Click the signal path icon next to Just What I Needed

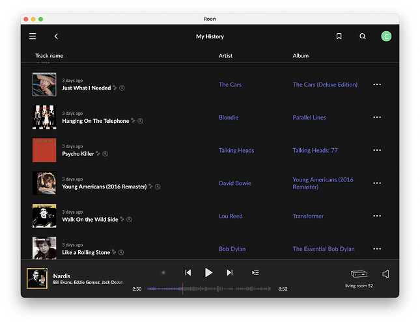115,87
